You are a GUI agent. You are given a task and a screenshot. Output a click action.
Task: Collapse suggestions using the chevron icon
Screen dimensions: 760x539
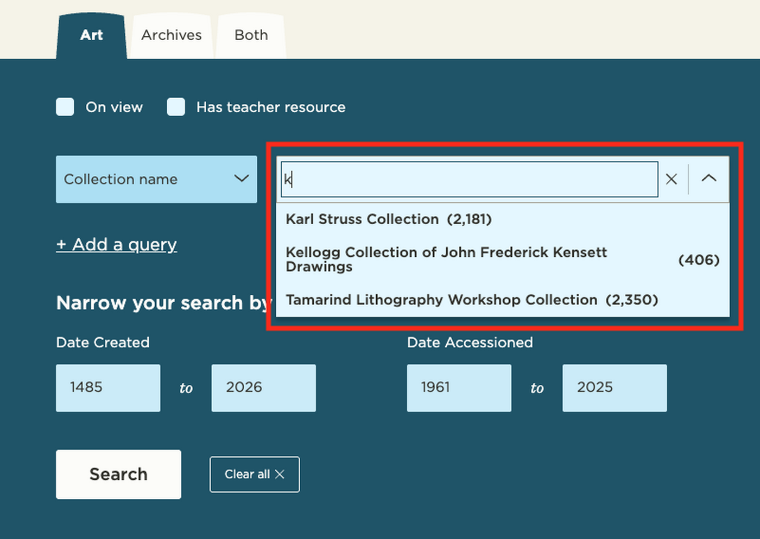709,179
